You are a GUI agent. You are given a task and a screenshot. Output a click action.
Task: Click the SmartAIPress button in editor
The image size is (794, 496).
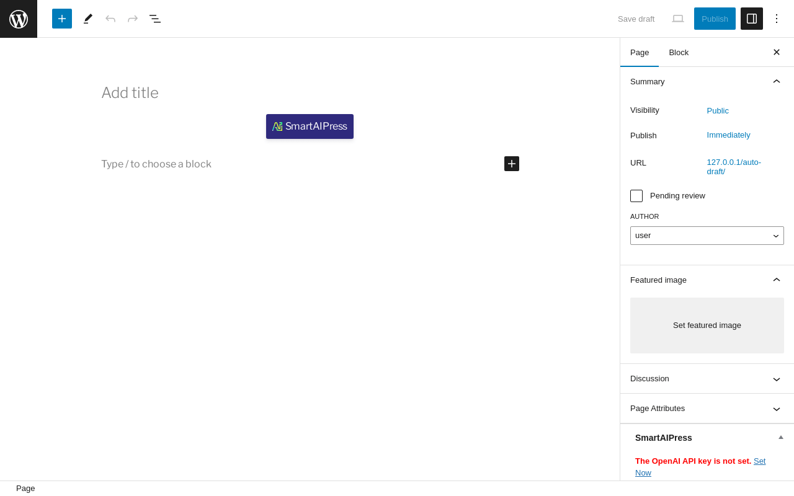(x=310, y=126)
